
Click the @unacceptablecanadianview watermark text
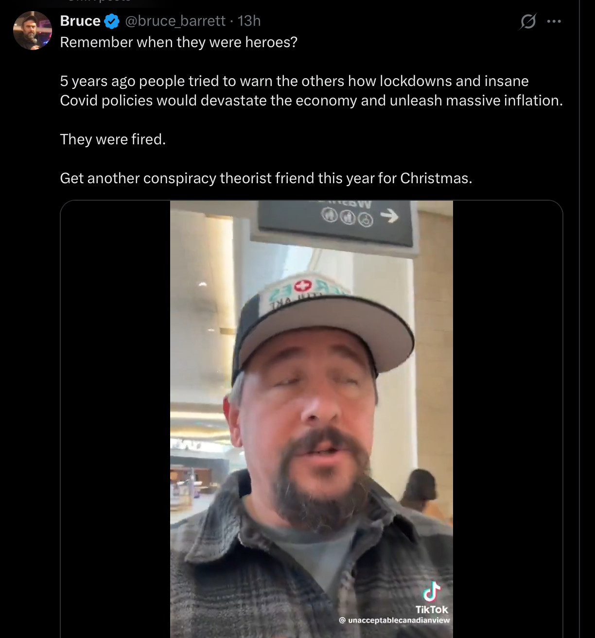[394, 620]
